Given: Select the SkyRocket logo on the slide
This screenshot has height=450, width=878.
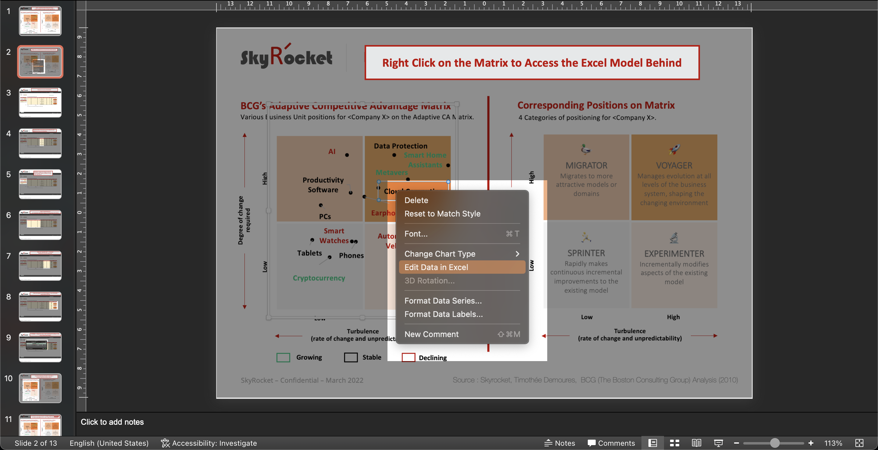Looking at the screenshot, I should coord(286,55).
